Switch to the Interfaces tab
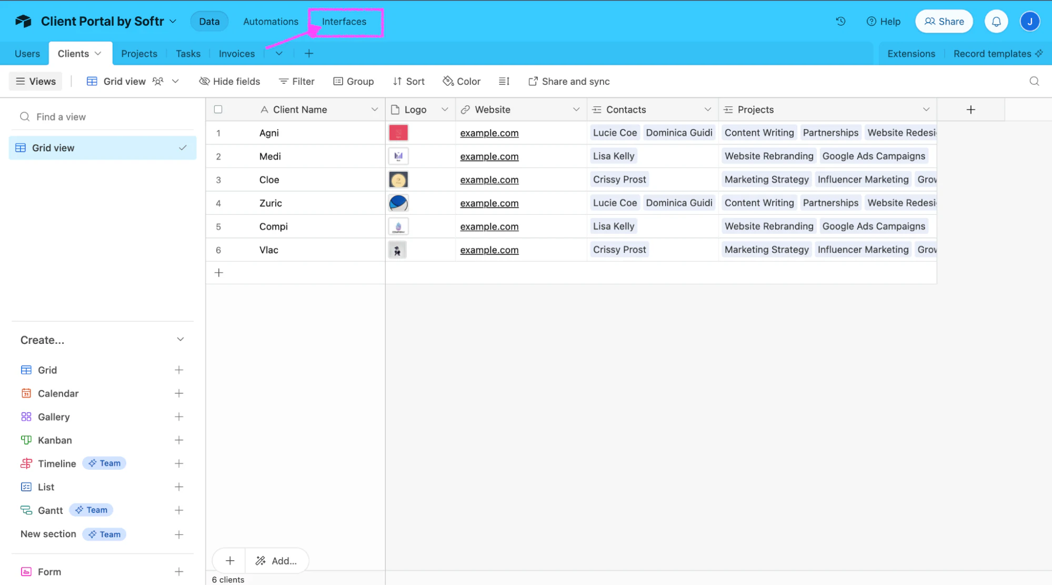 point(344,22)
